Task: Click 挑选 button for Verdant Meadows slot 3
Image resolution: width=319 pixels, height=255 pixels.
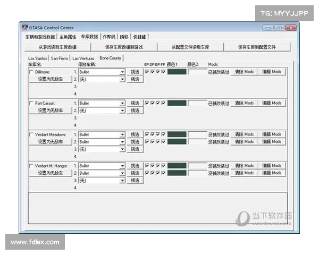Action: click(x=135, y=149)
